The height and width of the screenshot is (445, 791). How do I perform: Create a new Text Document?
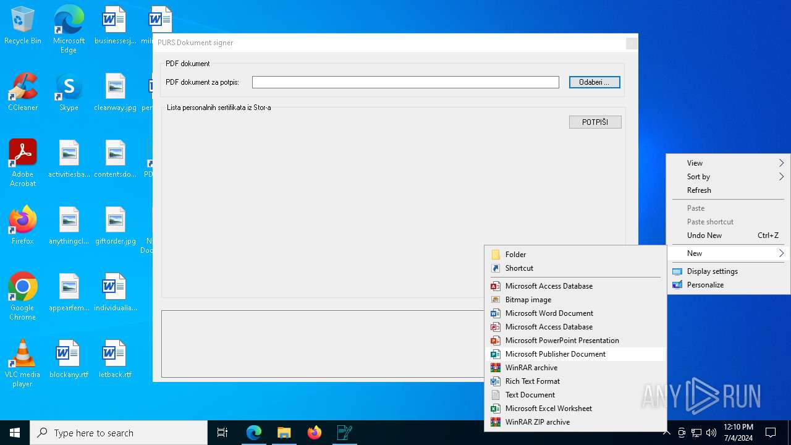coord(575,395)
